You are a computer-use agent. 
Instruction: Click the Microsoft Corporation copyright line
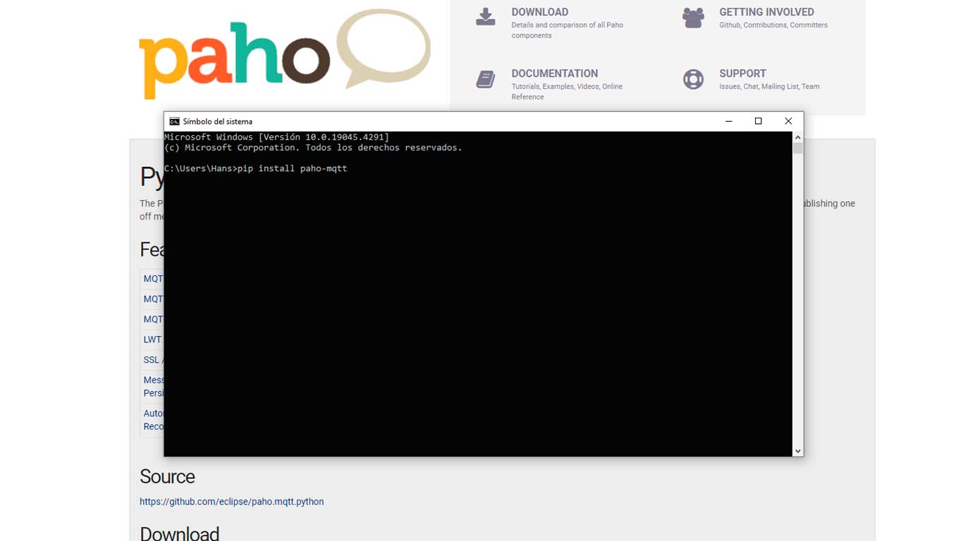[313, 147]
